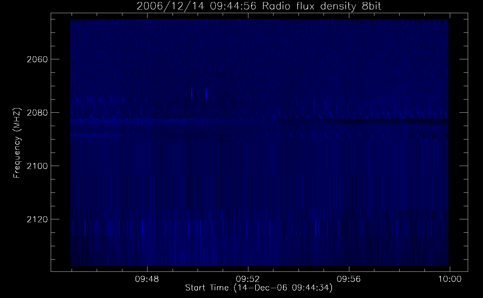Screen dimensions: 483x298
Task: Select the plot title '2006/12/14 09:44:56 Radio flux density 8bit'
Action: 259,7
